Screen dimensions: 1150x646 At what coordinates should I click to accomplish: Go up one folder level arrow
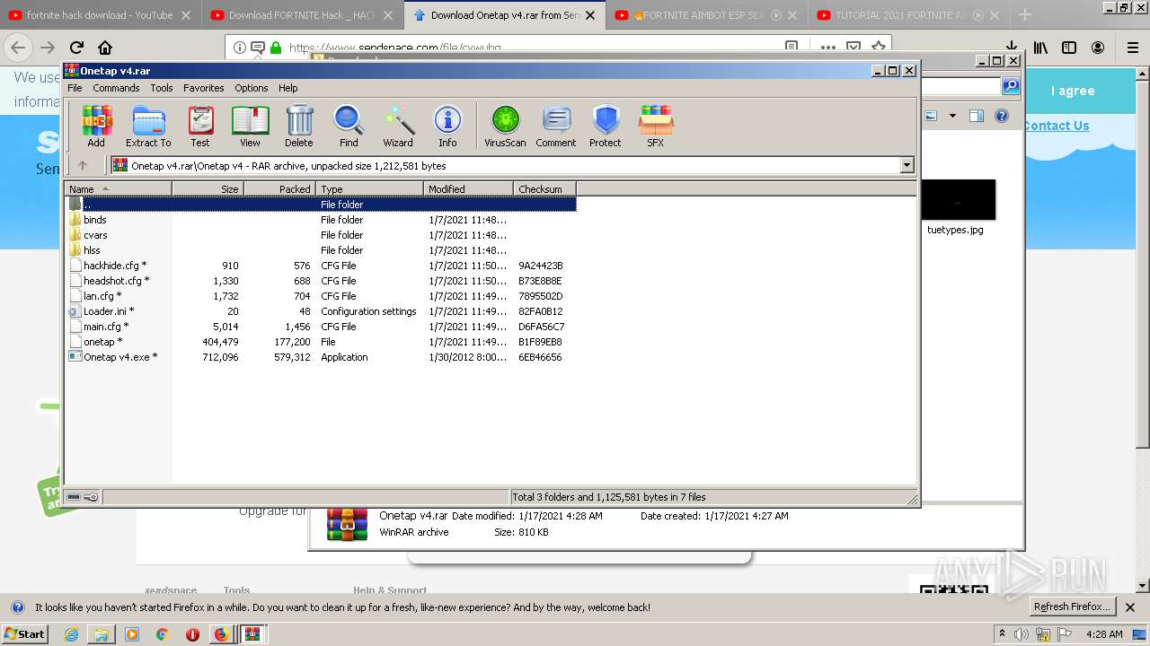[x=83, y=165]
